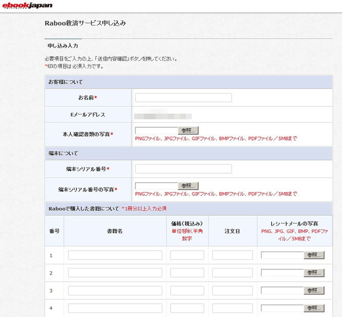This screenshot has height=317, width=342.
Task: Click 参照 receipt button in row 2
Action: point(314,273)
